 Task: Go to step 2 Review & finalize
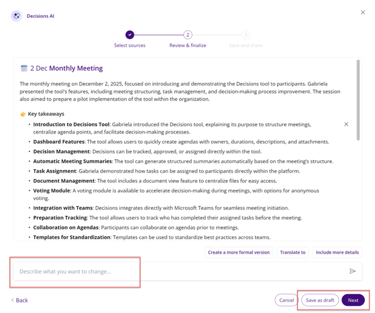[x=188, y=35]
